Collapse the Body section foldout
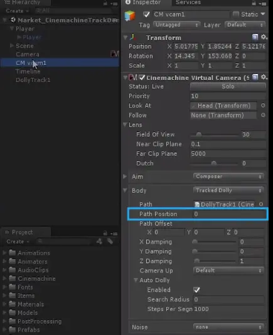 [x=125, y=190]
